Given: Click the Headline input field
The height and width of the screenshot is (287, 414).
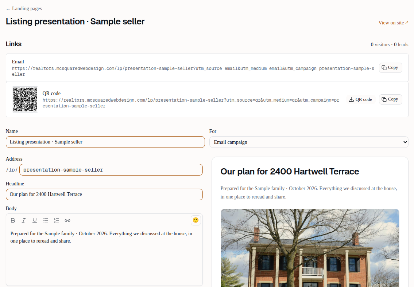Looking at the screenshot, I should click(x=104, y=194).
